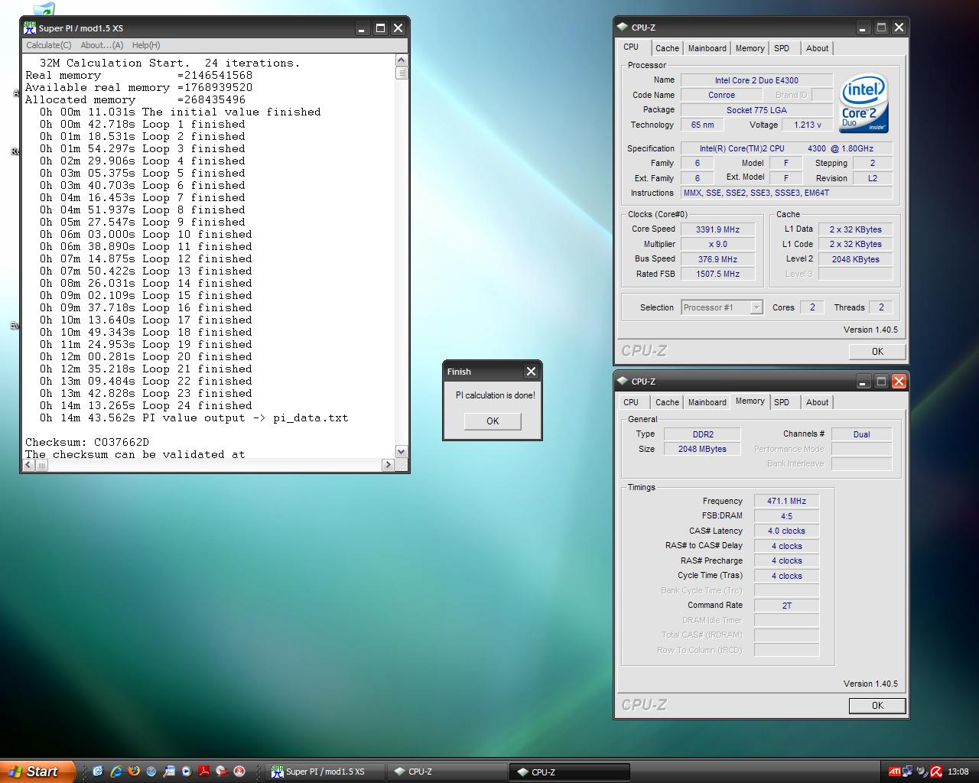Open Cache tab in upper CPU-Z window
979x783 pixels.
click(667, 48)
